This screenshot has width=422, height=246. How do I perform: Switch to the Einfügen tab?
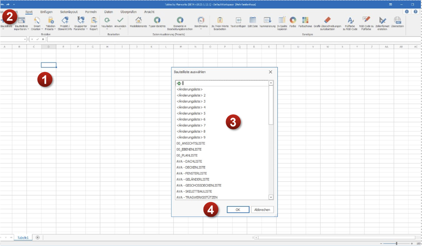46,12
